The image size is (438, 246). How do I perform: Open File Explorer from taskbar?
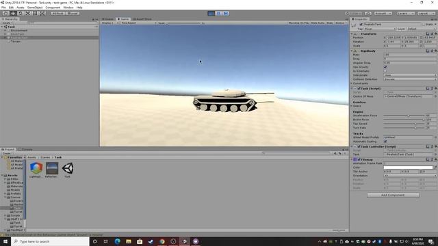click(129, 241)
